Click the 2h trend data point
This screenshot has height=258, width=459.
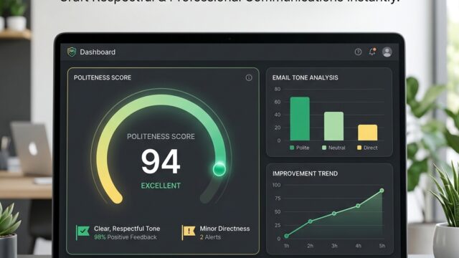coord(311,221)
